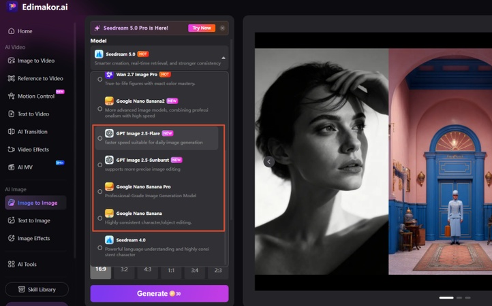This screenshot has width=492, height=306.
Task: Click the Edimakor.ai logo icon
Action: (12, 6)
